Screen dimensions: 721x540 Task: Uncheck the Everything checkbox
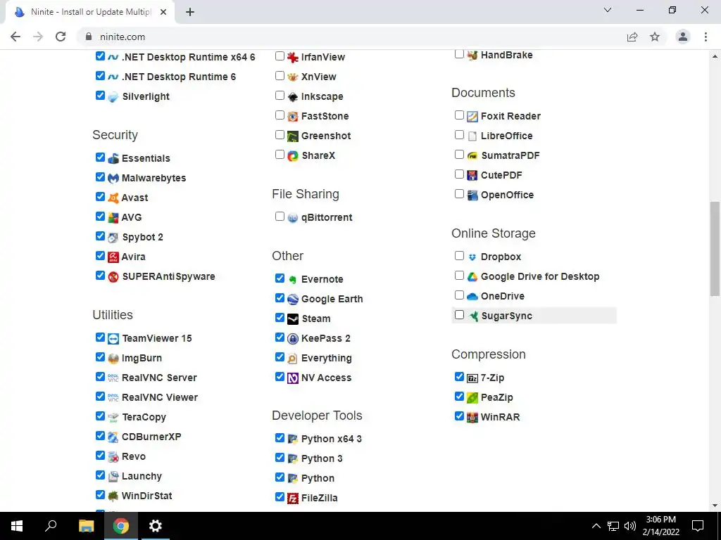[x=280, y=356]
